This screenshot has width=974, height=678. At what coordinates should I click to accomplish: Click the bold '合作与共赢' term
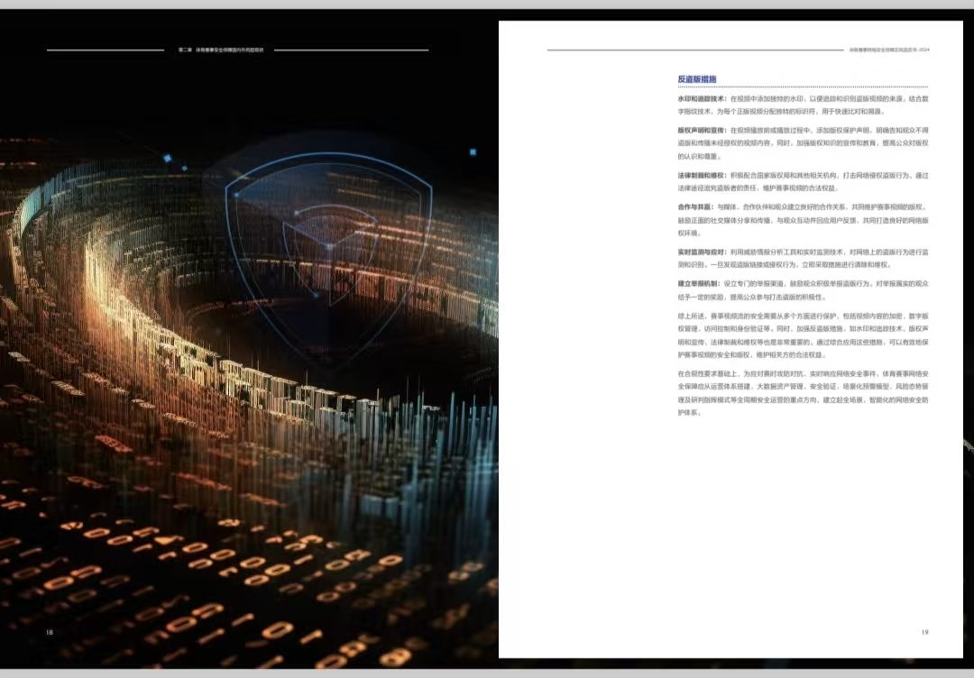(x=695, y=206)
